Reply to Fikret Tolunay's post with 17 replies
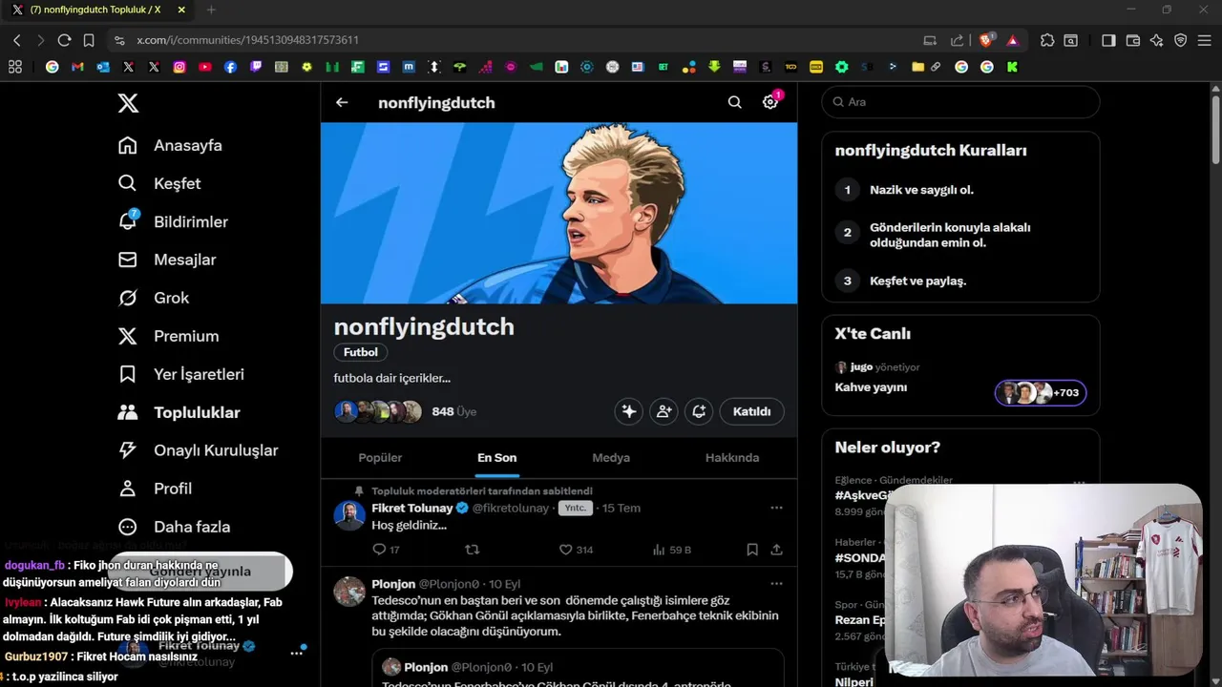The height and width of the screenshot is (687, 1222). (386, 550)
